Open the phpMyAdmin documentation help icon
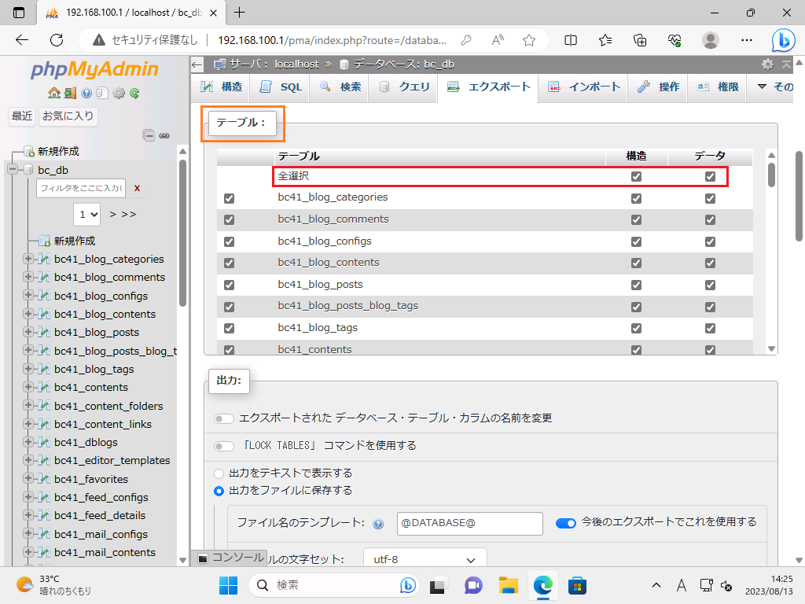The width and height of the screenshot is (805, 604). point(86,93)
